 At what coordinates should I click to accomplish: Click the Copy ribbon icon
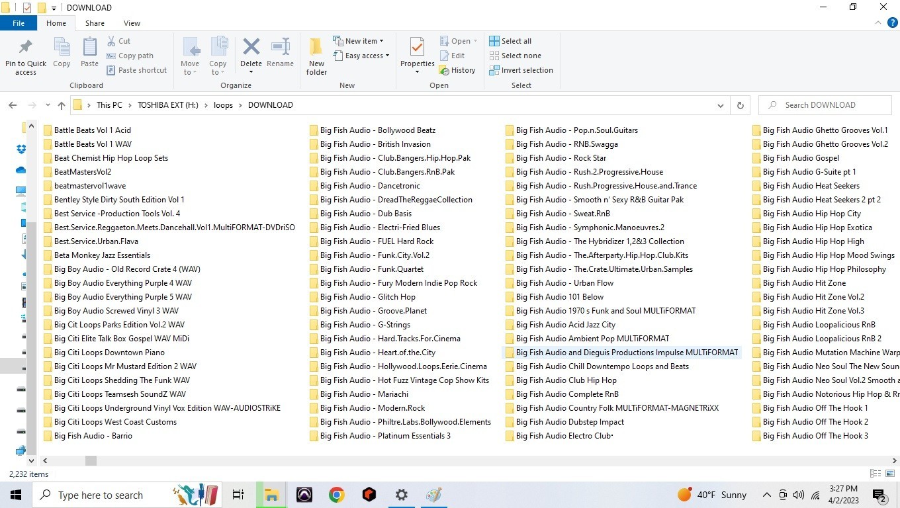coord(62,48)
